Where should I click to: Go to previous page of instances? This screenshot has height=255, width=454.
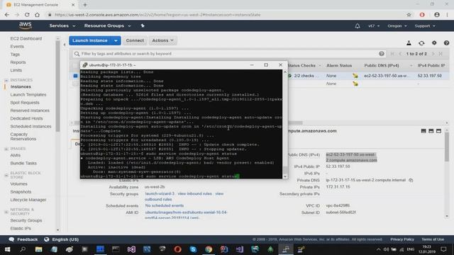(400, 54)
